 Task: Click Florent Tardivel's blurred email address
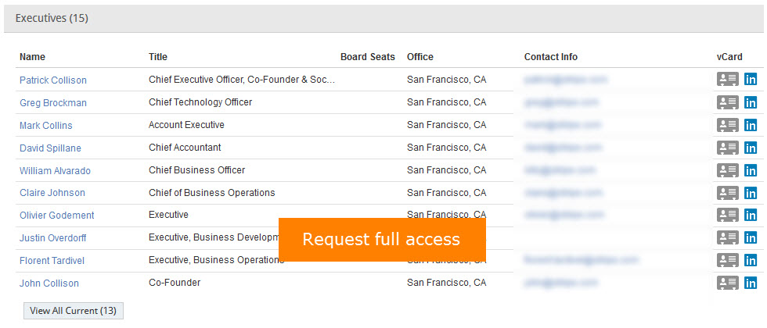[582, 261]
